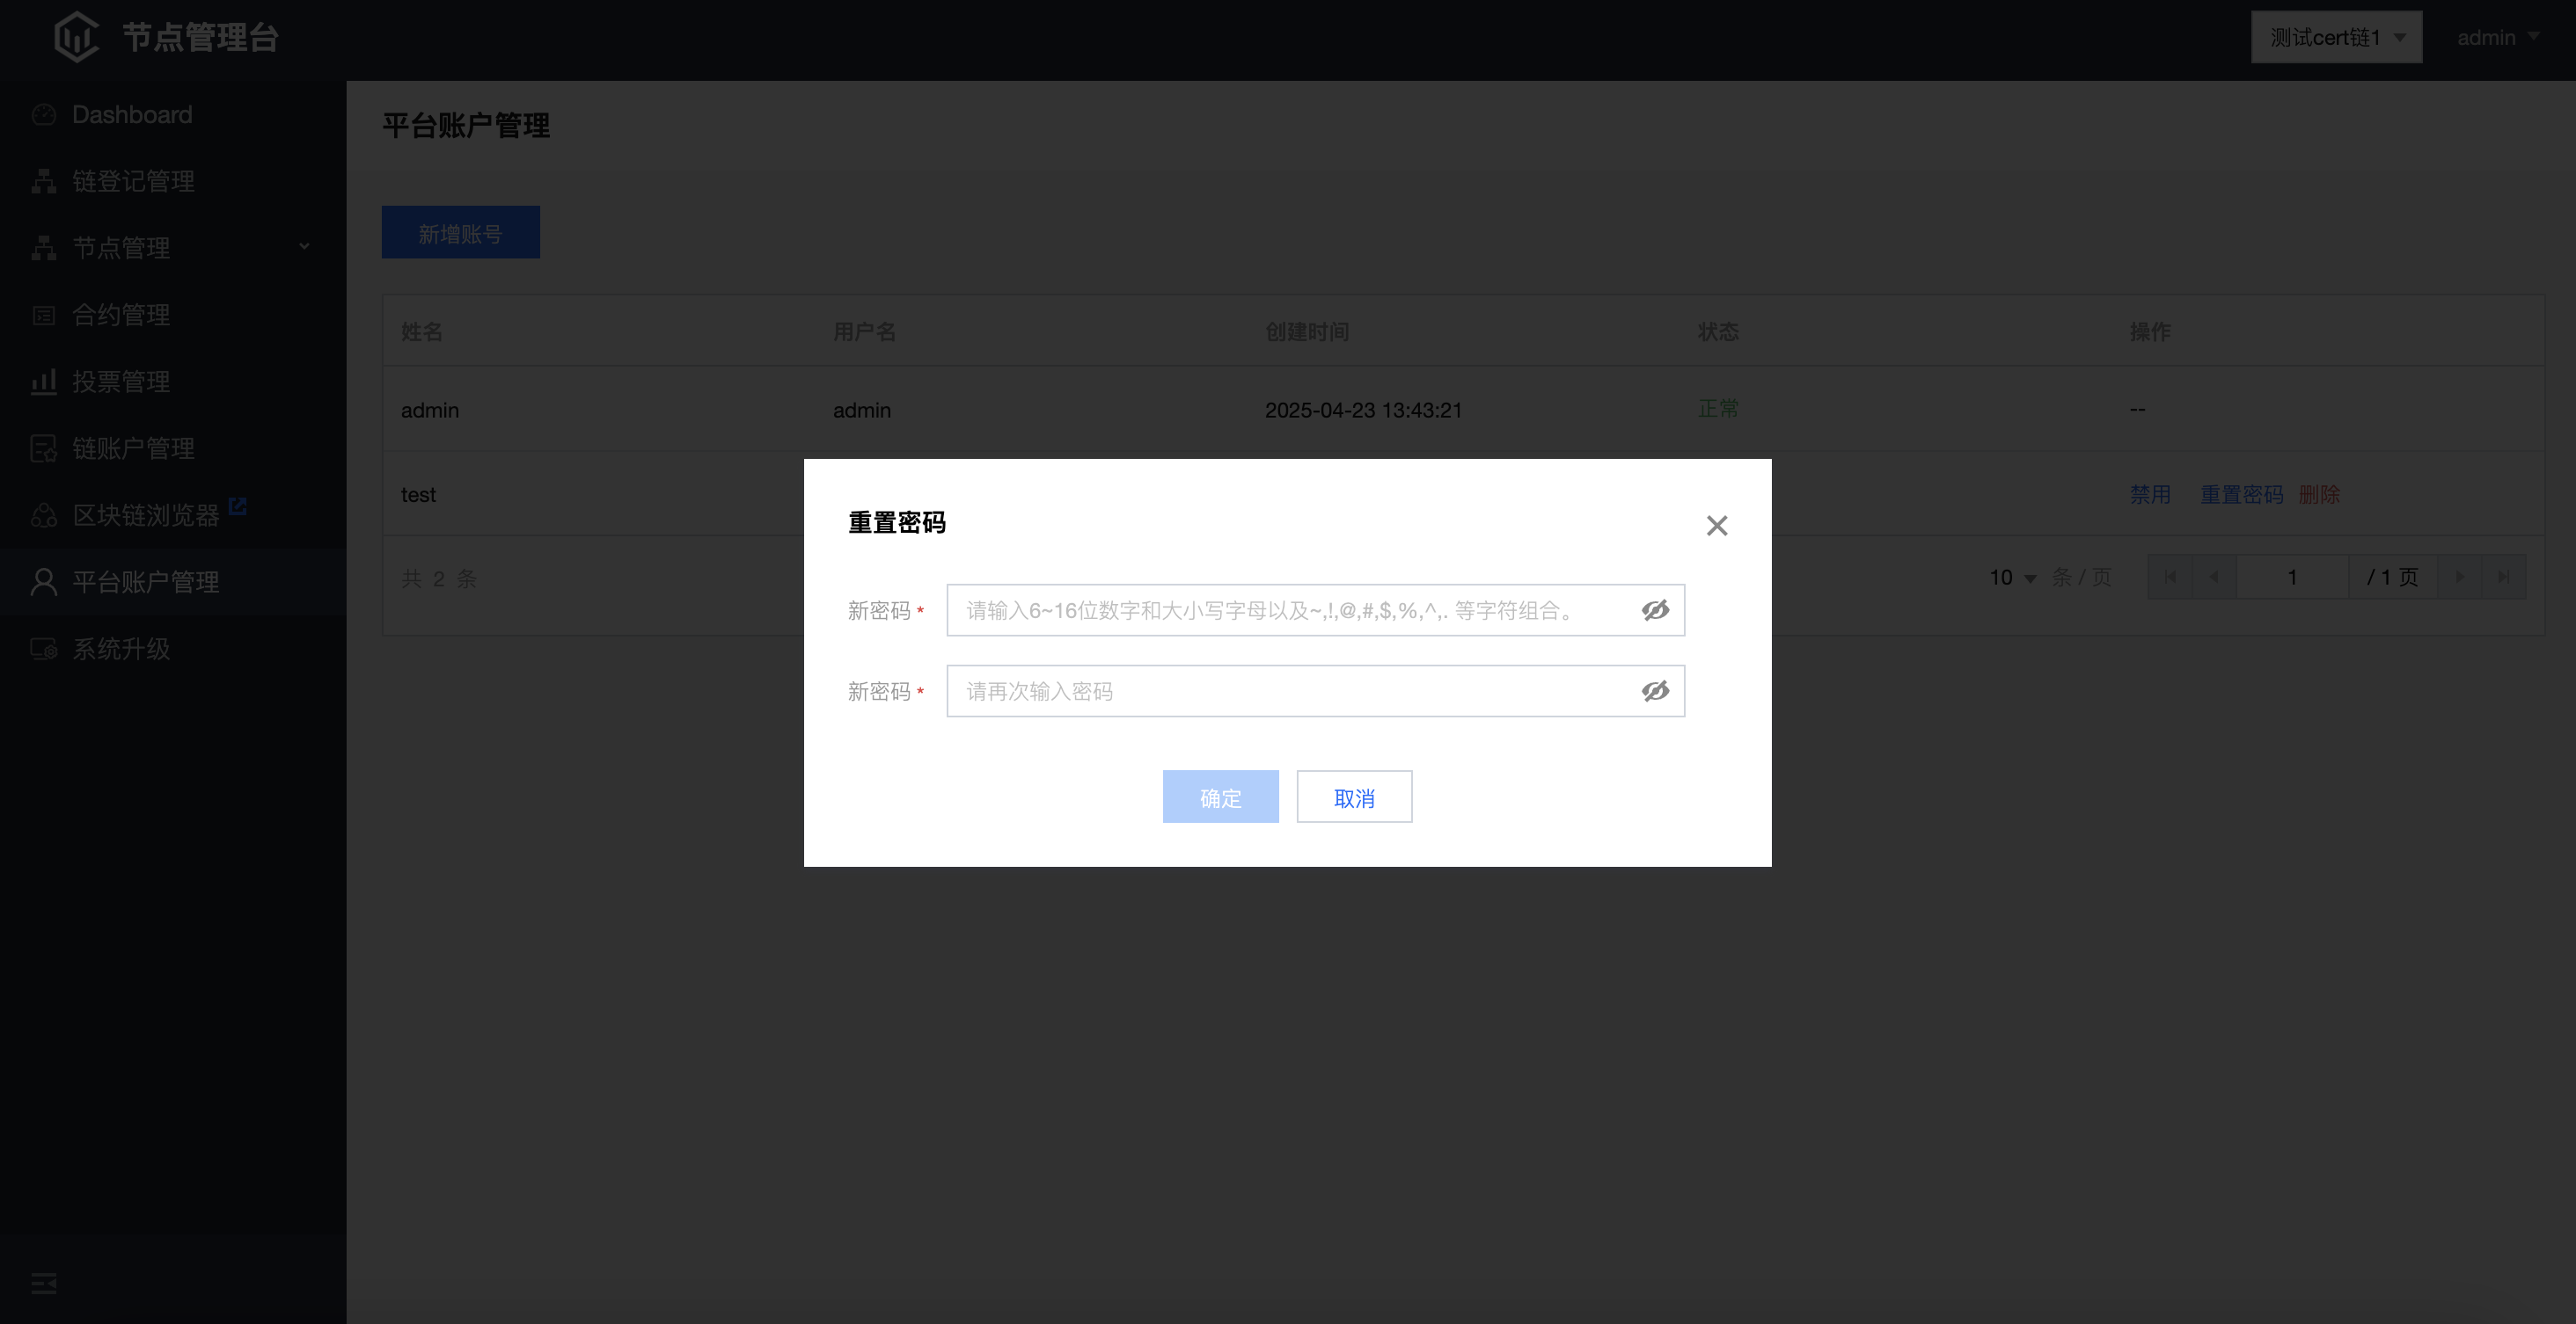2576x1324 pixels.
Task: Click the 平台账户管理 user icon
Action: coord(44,582)
